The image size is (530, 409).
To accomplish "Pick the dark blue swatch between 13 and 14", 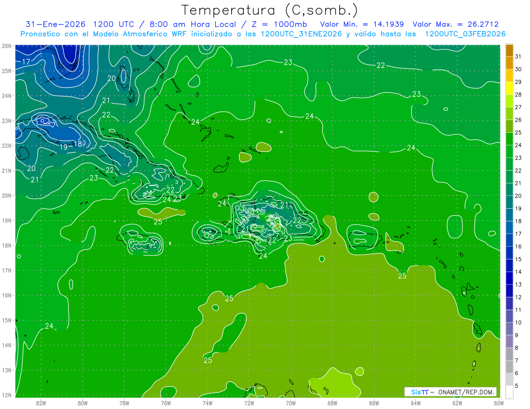I will pyautogui.click(x=509, y=278).
